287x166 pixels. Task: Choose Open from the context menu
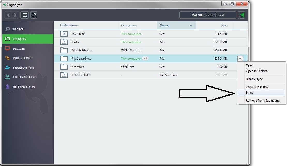(250, 65)
